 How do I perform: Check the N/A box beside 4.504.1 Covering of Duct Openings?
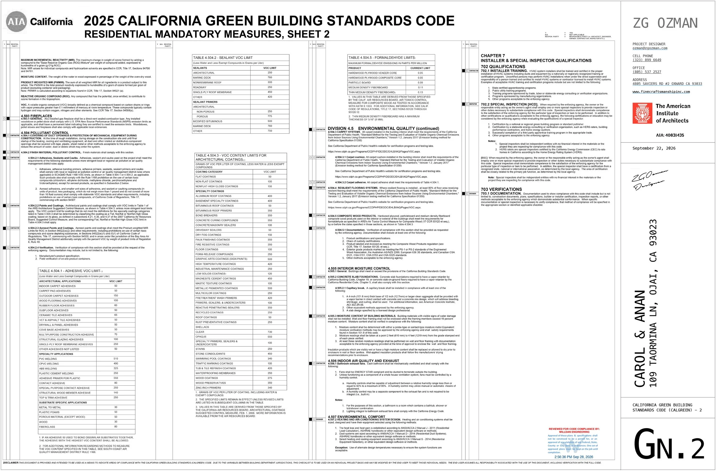(x=8, y=136)
